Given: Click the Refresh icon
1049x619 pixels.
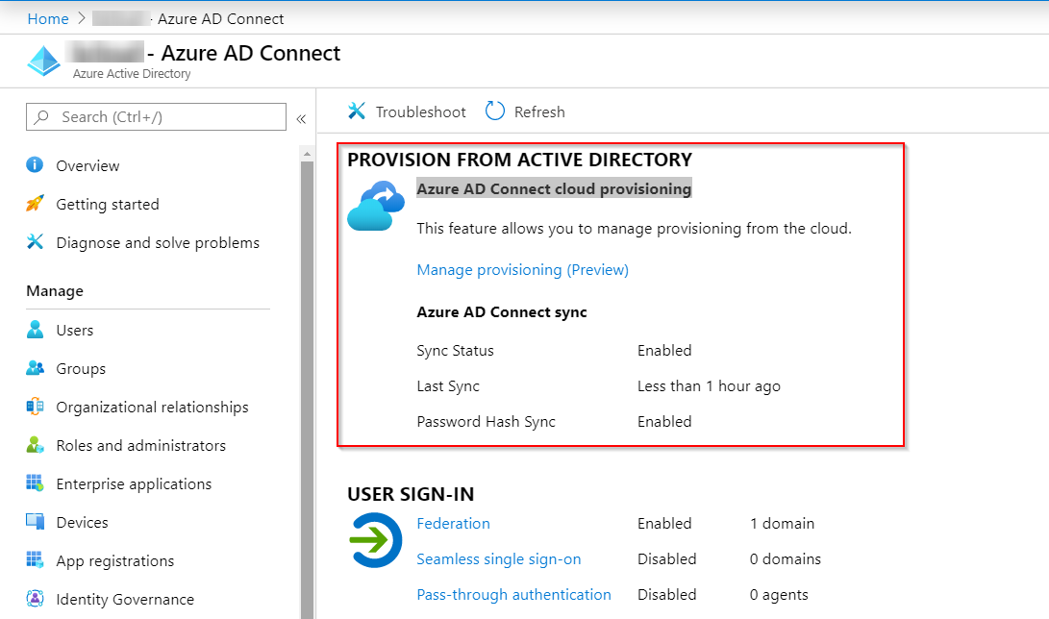Looking at the screenshot, I should 494,111.
